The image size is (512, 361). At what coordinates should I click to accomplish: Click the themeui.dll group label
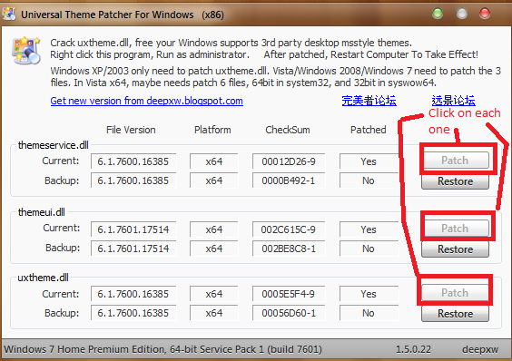coord(42,212)
